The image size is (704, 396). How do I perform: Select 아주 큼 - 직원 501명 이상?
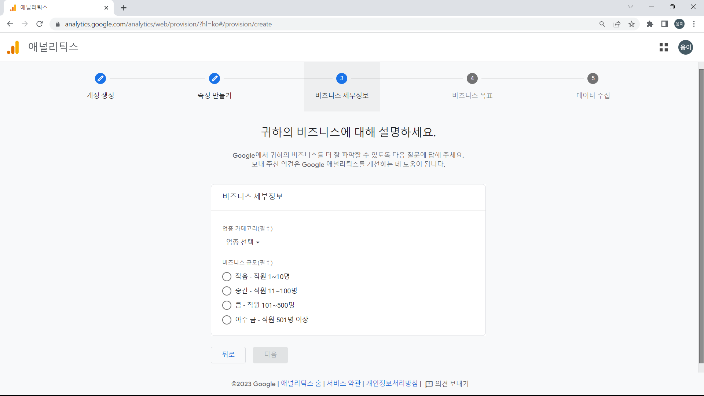coord(227,320)
